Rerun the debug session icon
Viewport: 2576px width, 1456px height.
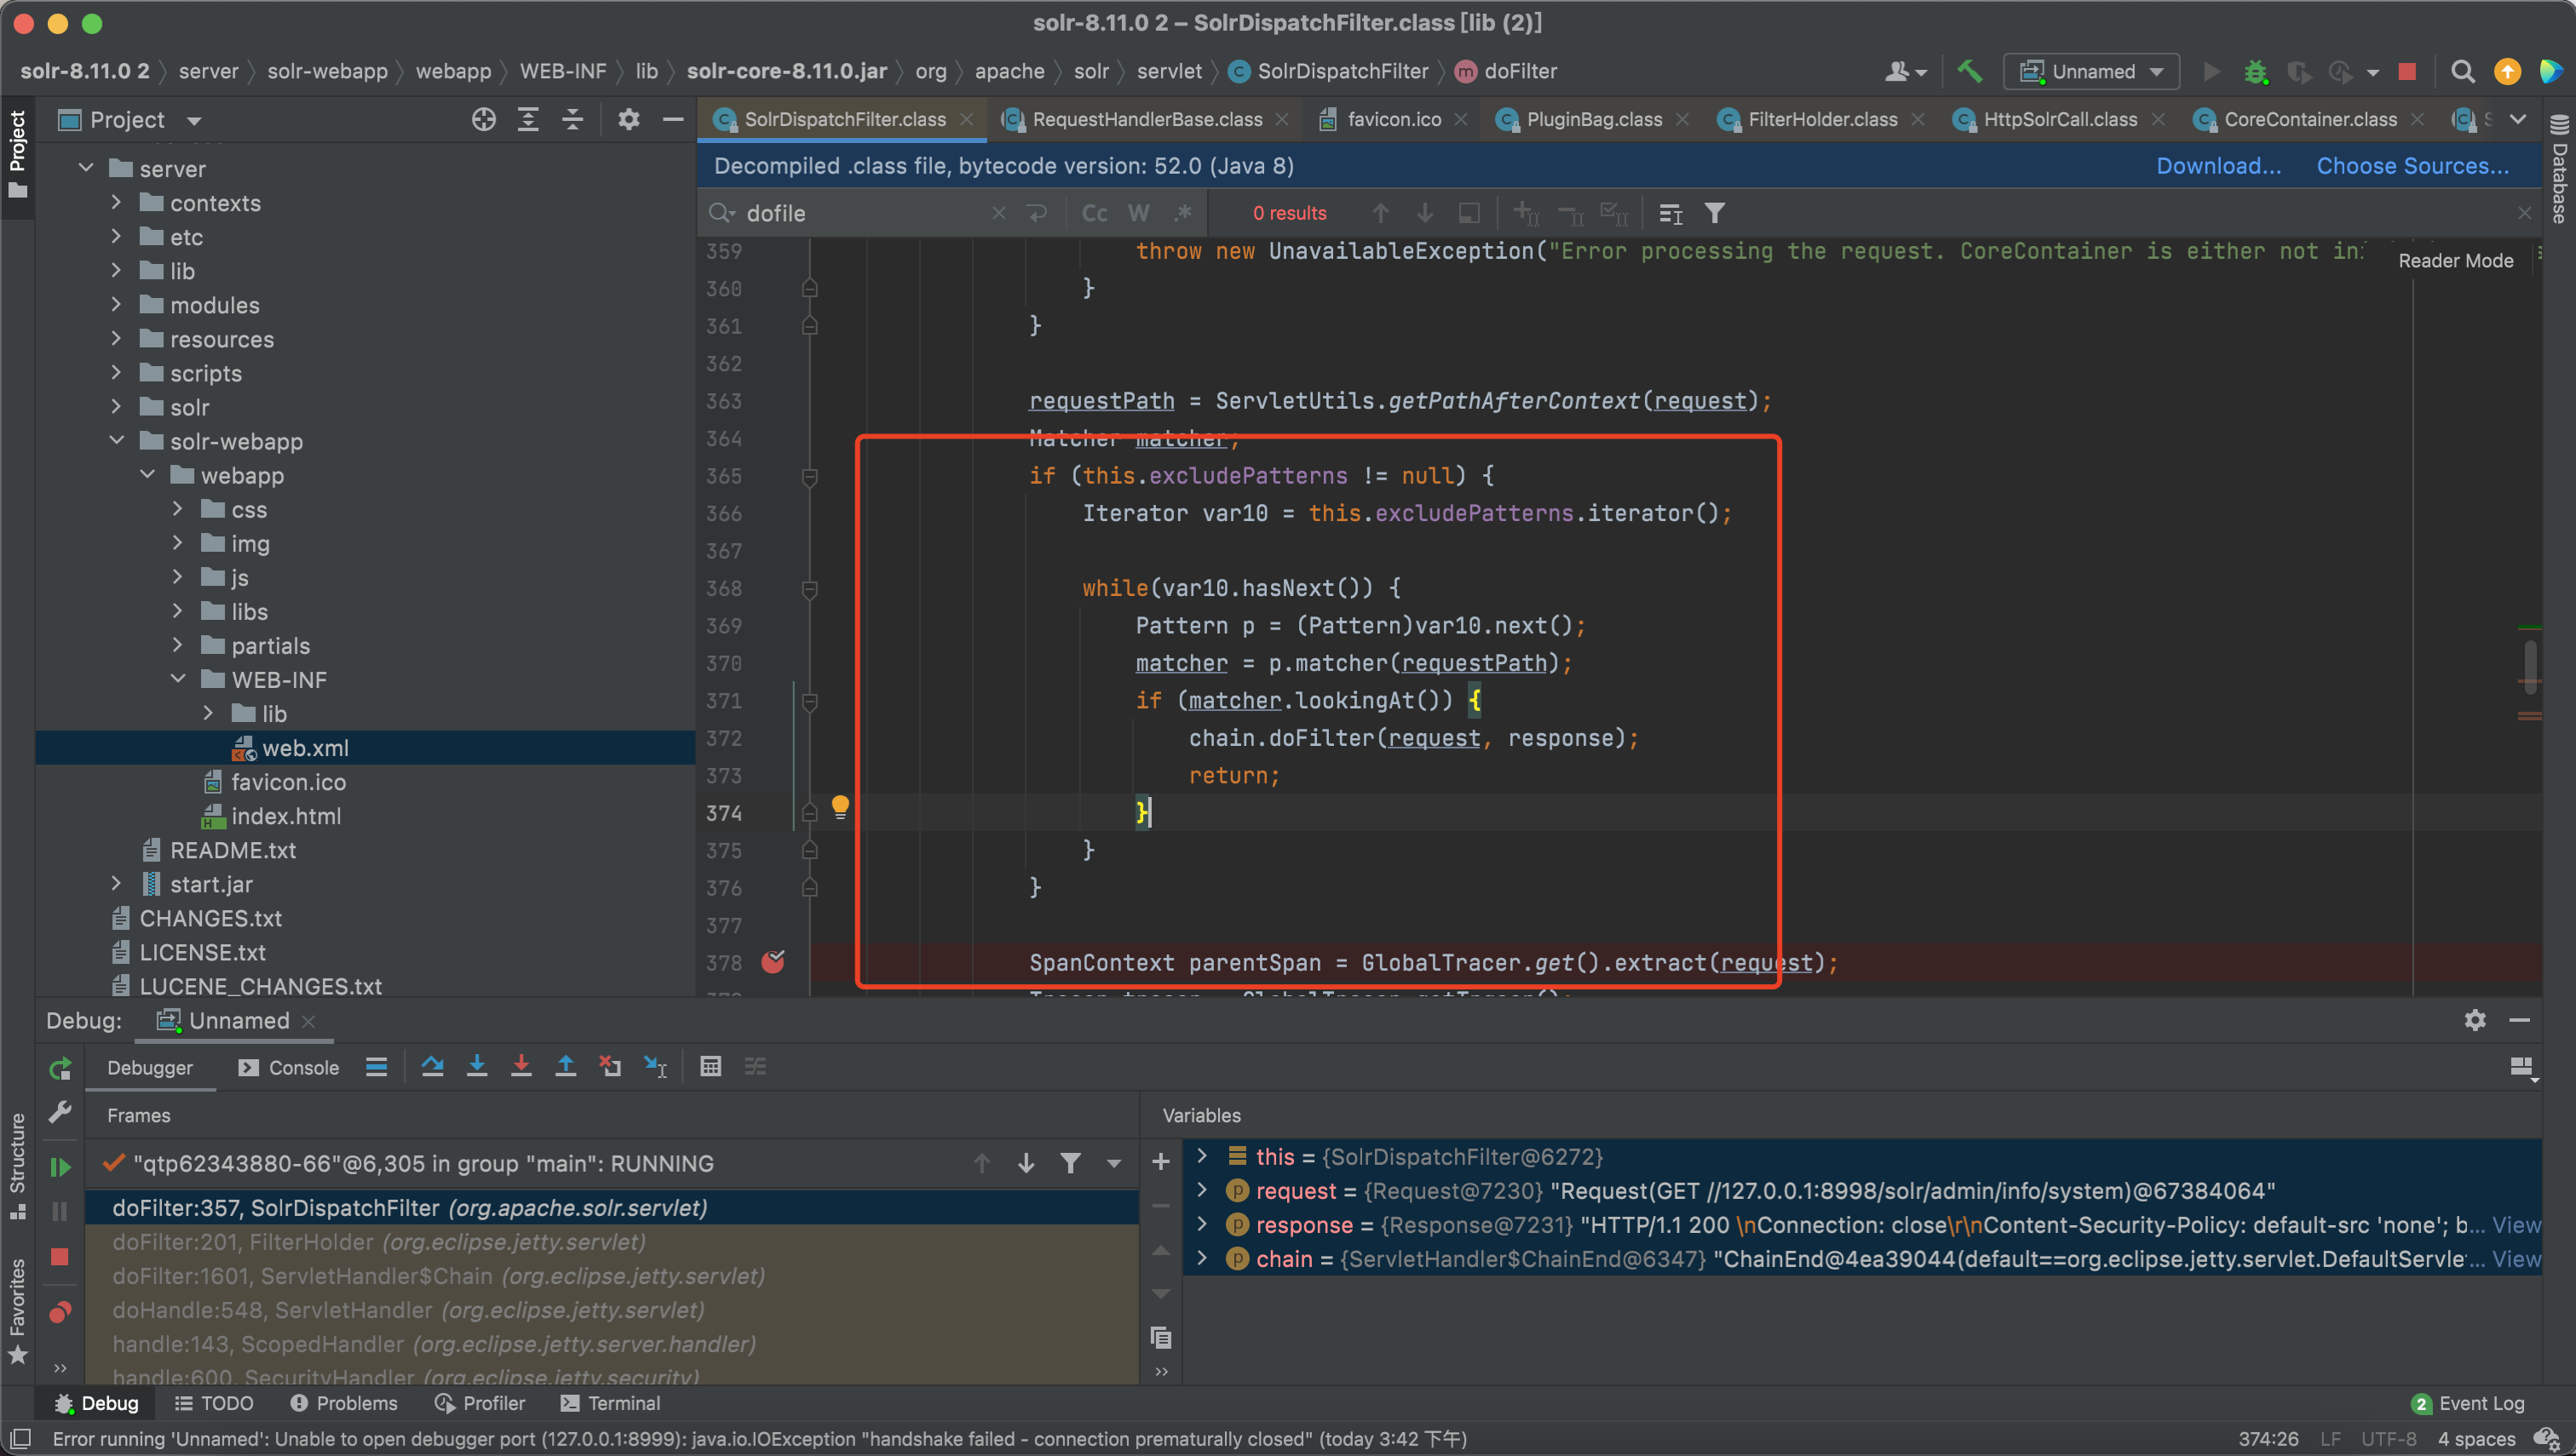pos(60,1068)
